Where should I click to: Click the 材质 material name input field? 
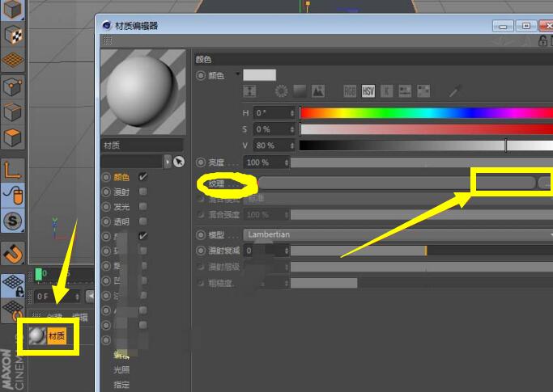pos(143,145)
